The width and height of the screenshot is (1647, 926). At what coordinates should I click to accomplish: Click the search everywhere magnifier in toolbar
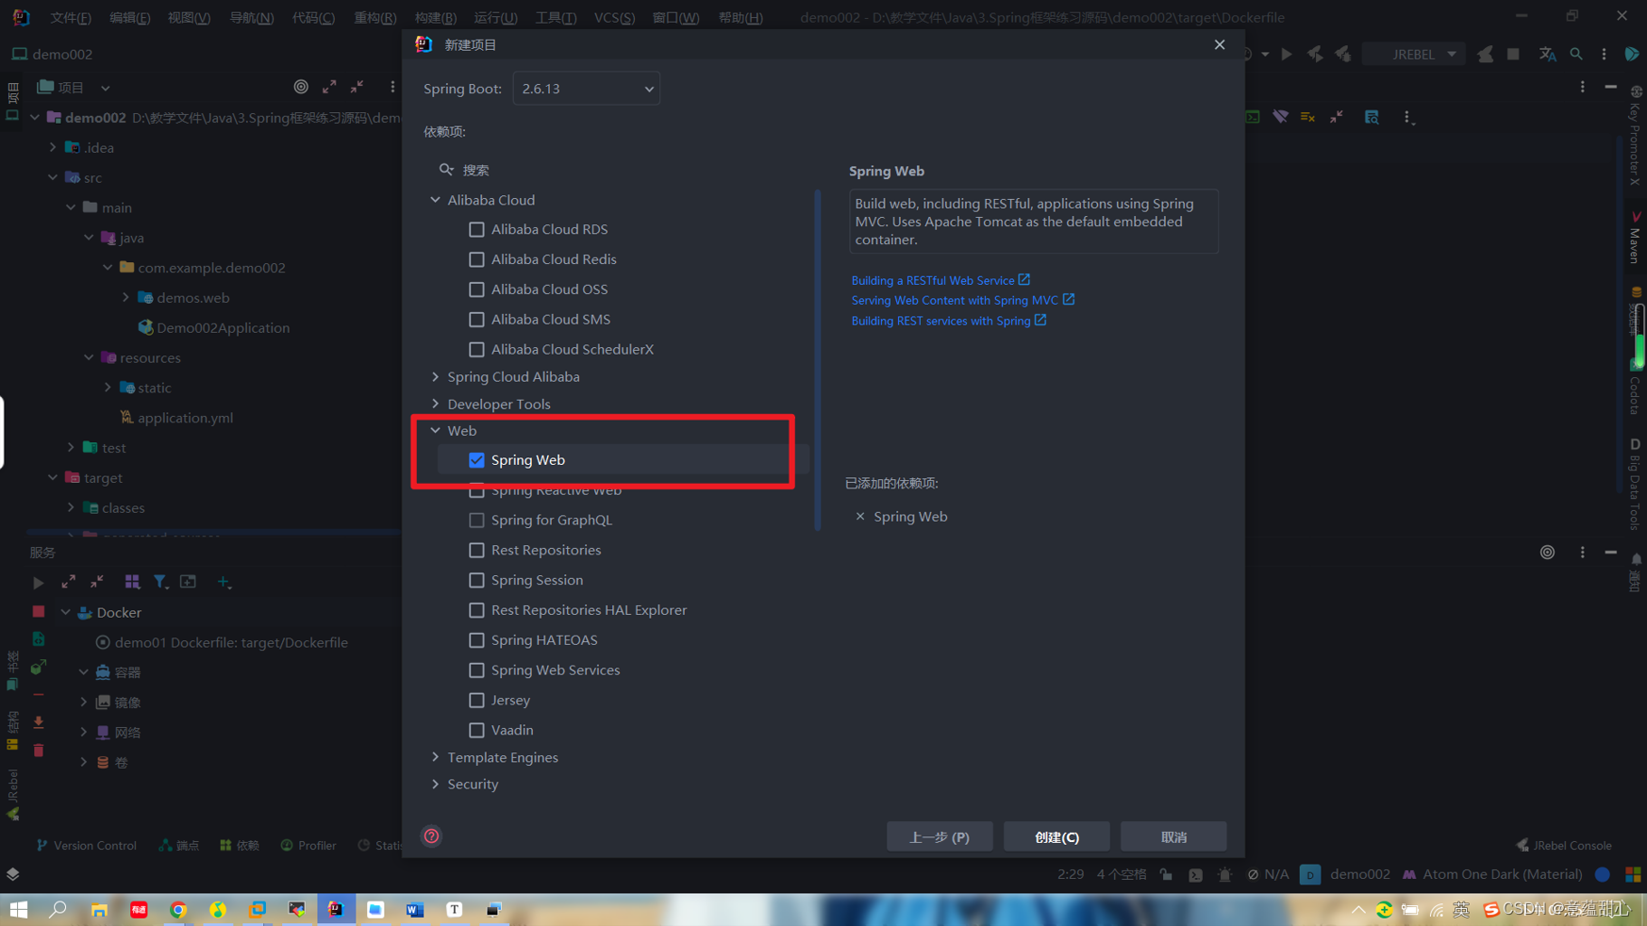(x=1576, y=54)
